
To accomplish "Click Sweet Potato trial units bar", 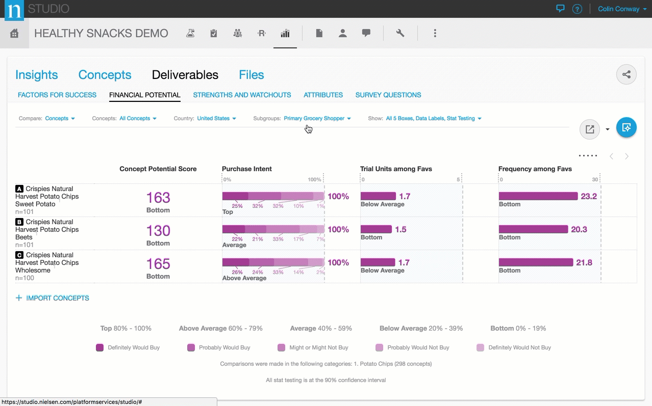I will pyautogui.click(x=378, y=196).
